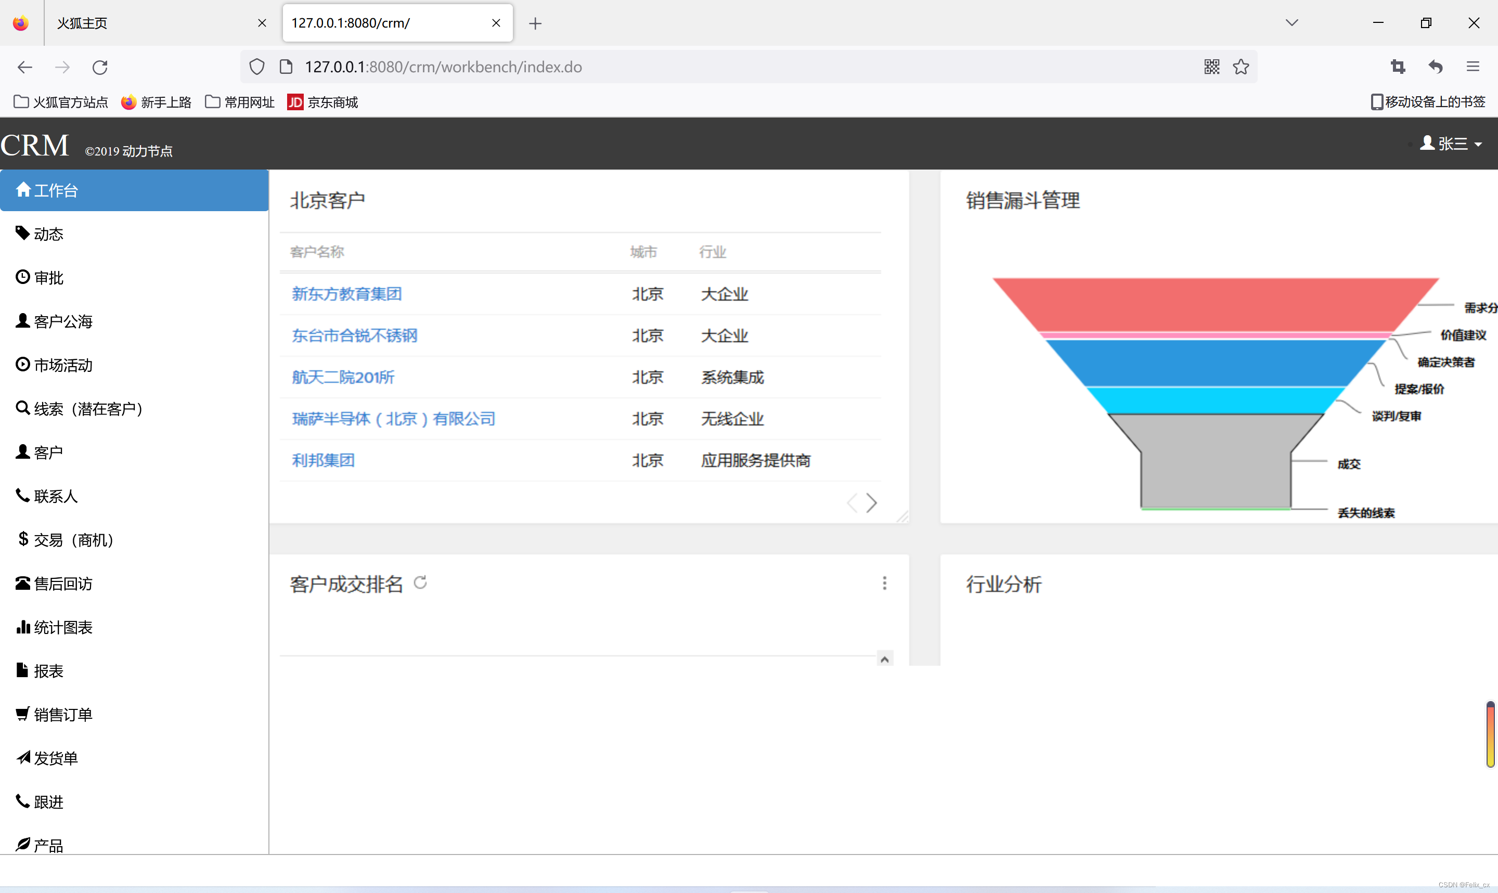This screenshot has width=1498, height=893.
Task: Click the CRM logo title
Action: [x=35, y=145]
